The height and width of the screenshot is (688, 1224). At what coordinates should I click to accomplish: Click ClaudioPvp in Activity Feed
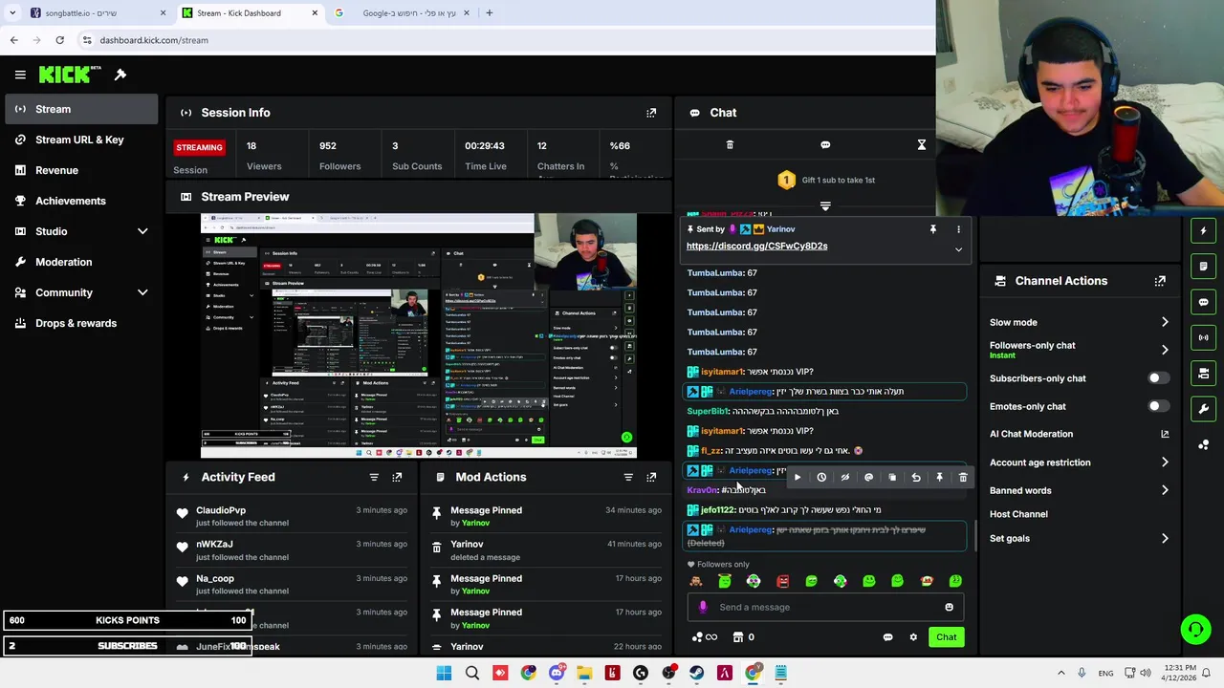click(x=221, y=510)
